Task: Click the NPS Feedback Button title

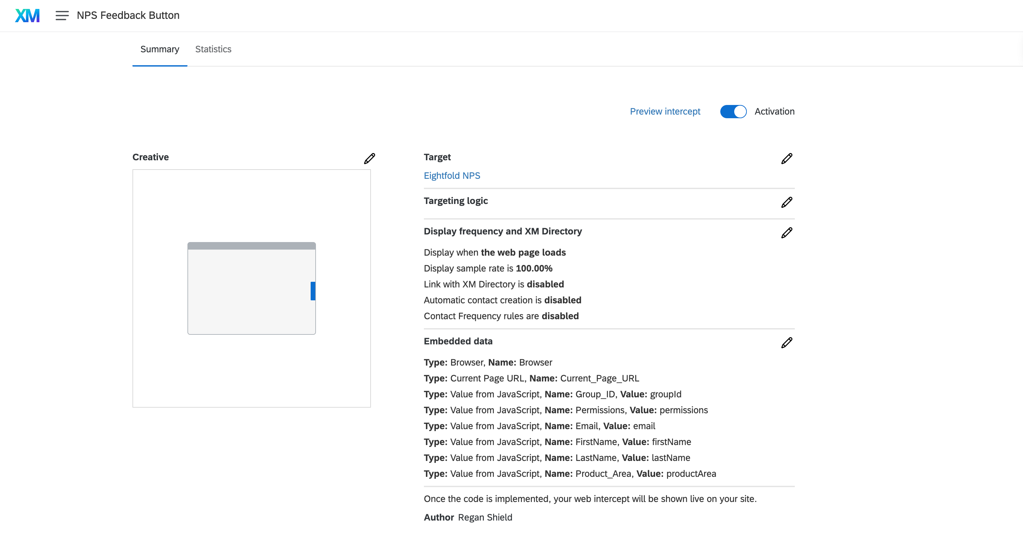Action: point(128,16)
